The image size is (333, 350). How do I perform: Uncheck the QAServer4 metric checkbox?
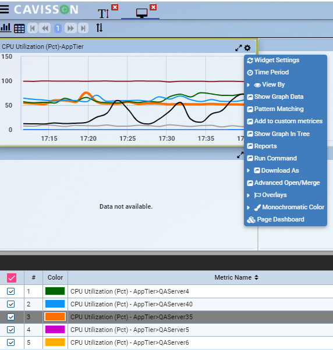10,291
